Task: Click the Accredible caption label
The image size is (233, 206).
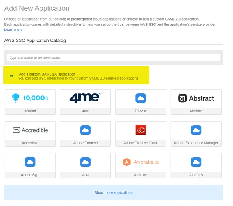Action: coord(30,143)
